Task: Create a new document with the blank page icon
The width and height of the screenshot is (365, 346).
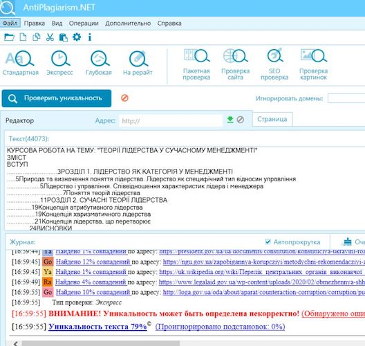Action: click(x=23, y=37)
